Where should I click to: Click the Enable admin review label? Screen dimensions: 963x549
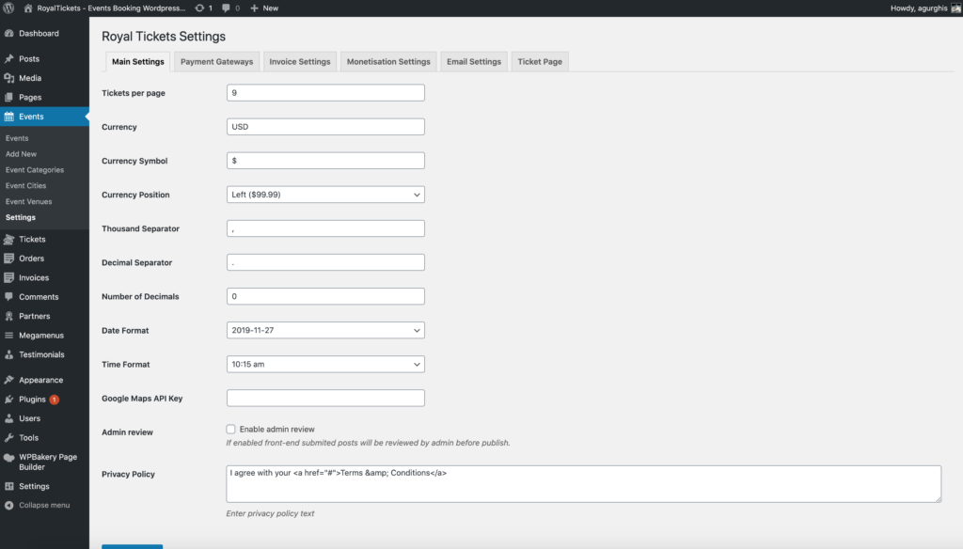click(x=277, y=430)
